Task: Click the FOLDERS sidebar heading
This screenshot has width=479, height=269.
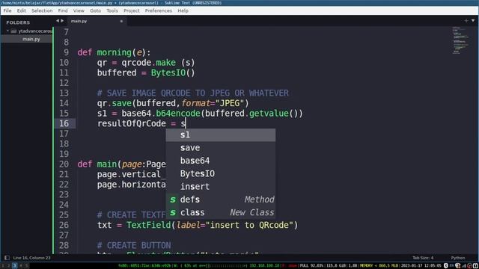Action: pos(18,22)
